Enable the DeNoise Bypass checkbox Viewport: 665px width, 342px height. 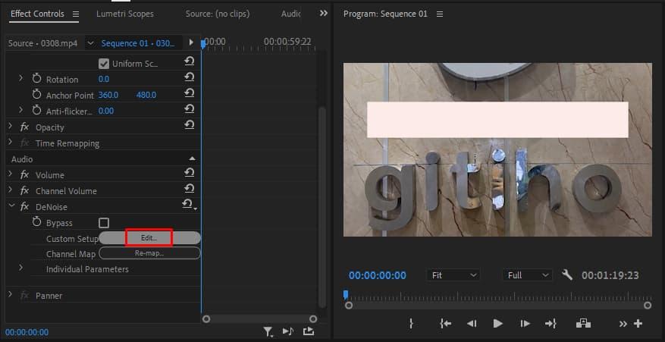tap(103, 223)
